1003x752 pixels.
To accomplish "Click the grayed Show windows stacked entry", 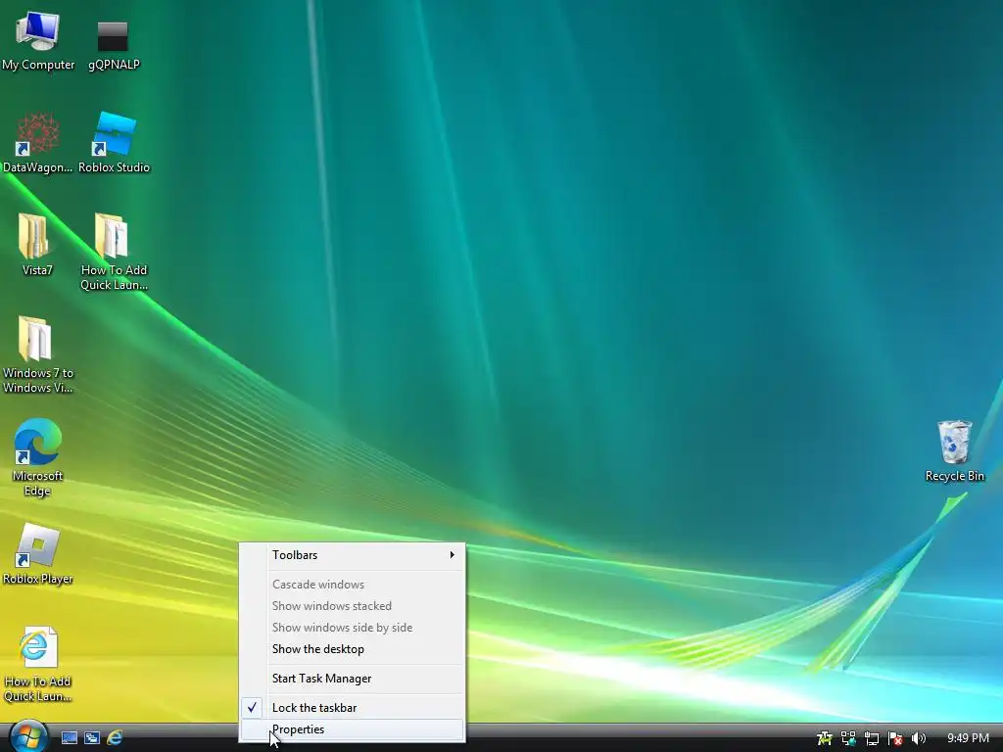I will 352,605.
